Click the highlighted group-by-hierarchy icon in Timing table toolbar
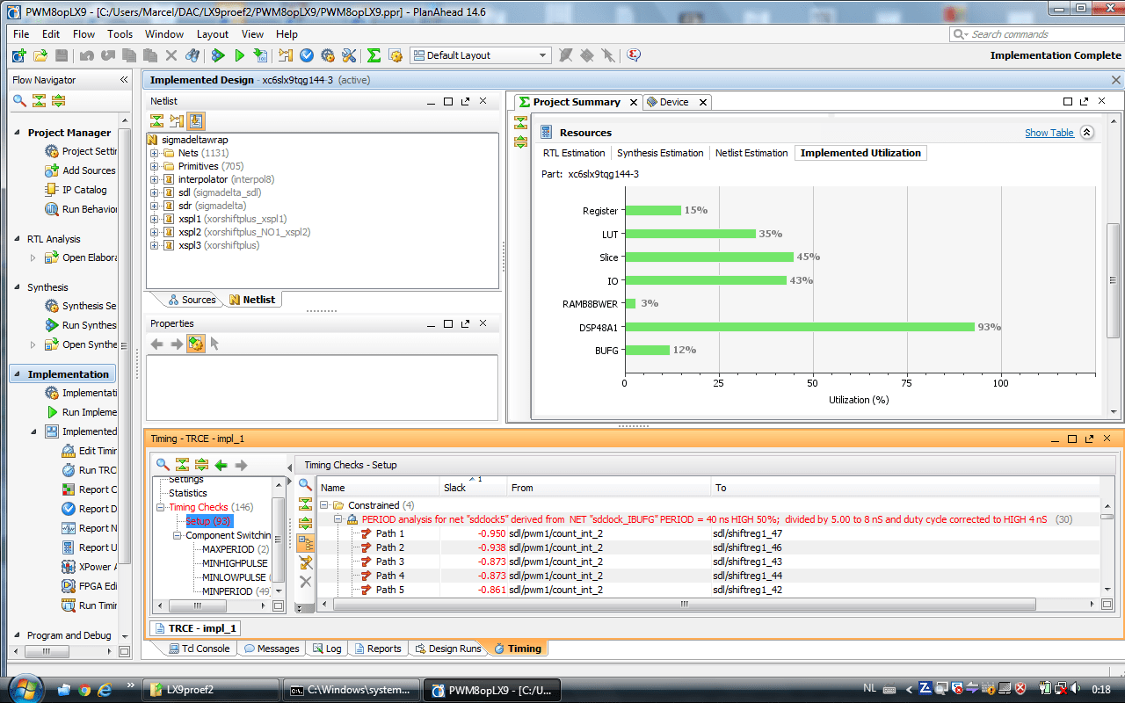 (x=305, y=543)
